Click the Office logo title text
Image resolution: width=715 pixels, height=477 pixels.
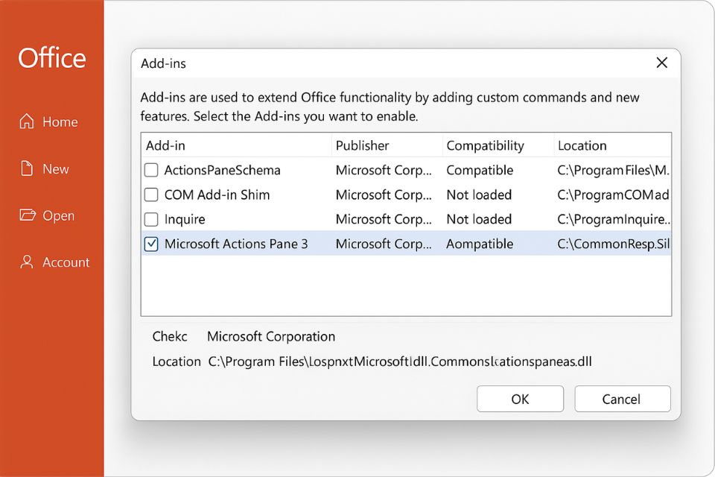tap(52, 58)
